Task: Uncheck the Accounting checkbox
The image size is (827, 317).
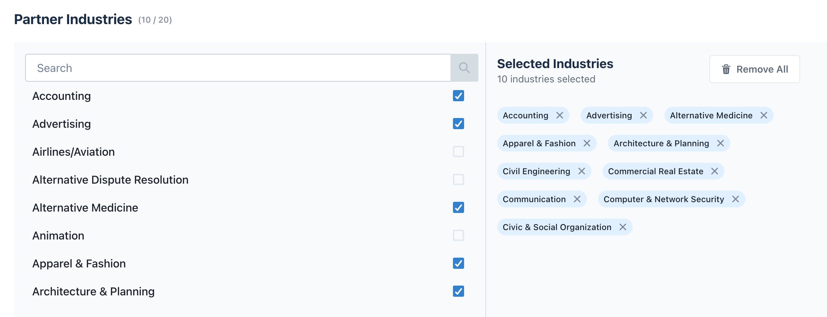Action: 458,96
